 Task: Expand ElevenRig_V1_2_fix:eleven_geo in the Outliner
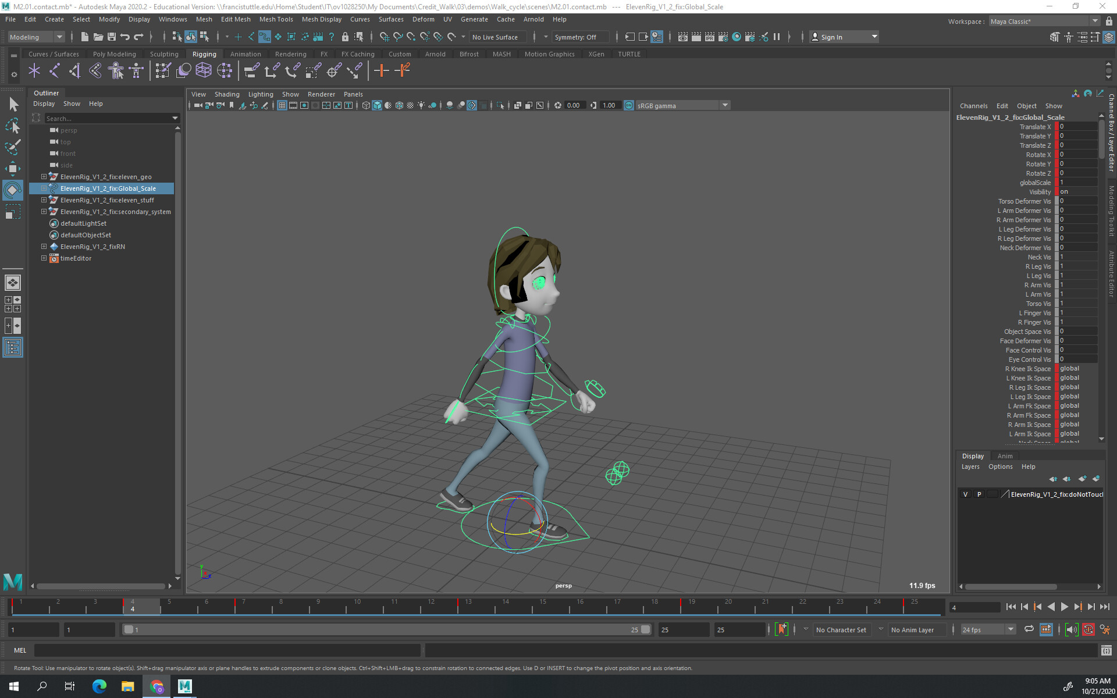pos(44,176)
